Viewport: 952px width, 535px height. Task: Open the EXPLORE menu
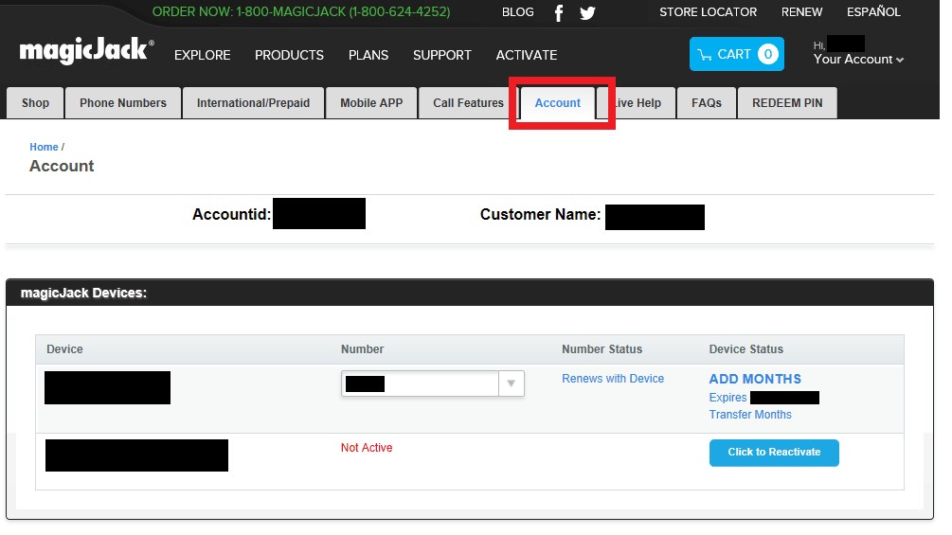(202, 55)
